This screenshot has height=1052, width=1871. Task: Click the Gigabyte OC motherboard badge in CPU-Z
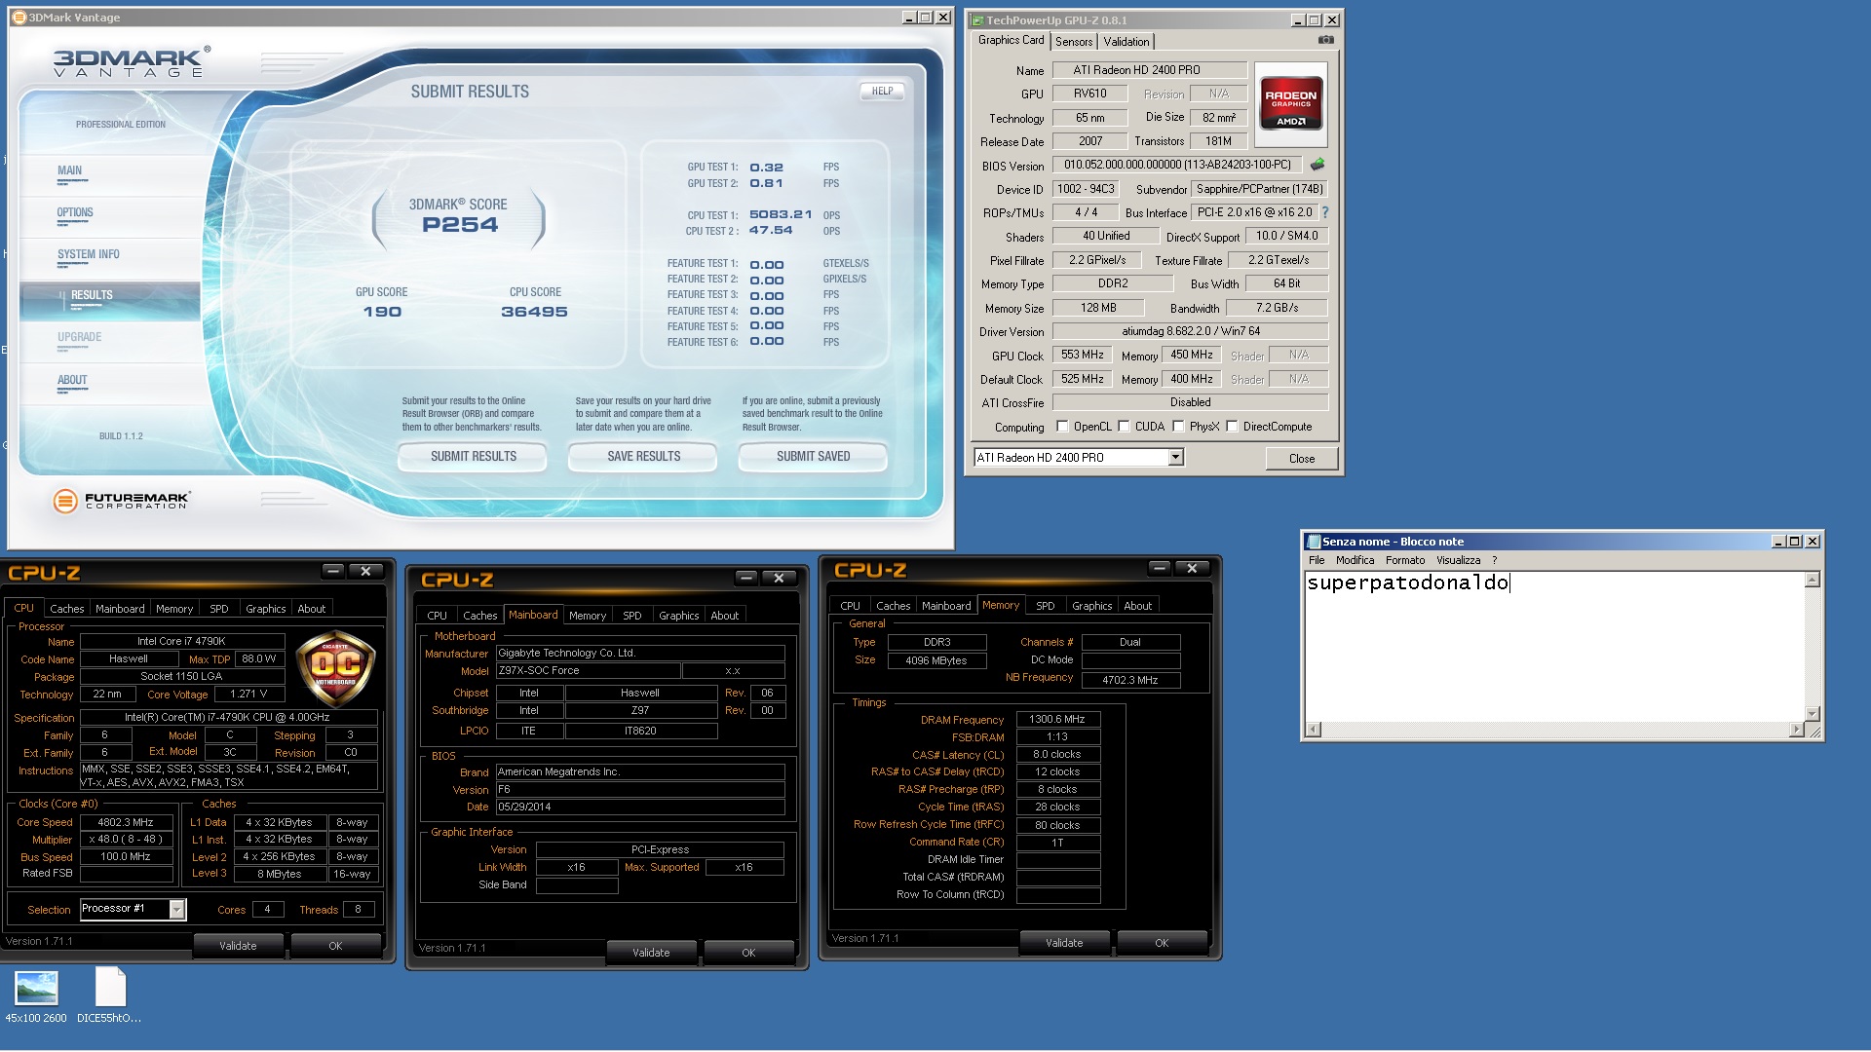tap(334, 668)
